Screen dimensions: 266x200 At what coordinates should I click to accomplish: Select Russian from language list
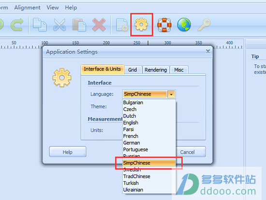click(x=149, y=156)
